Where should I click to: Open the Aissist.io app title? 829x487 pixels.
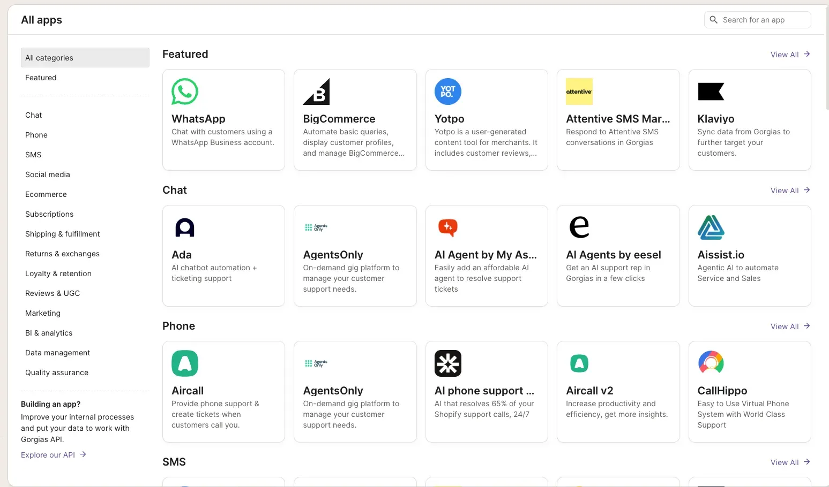[721, 255]
